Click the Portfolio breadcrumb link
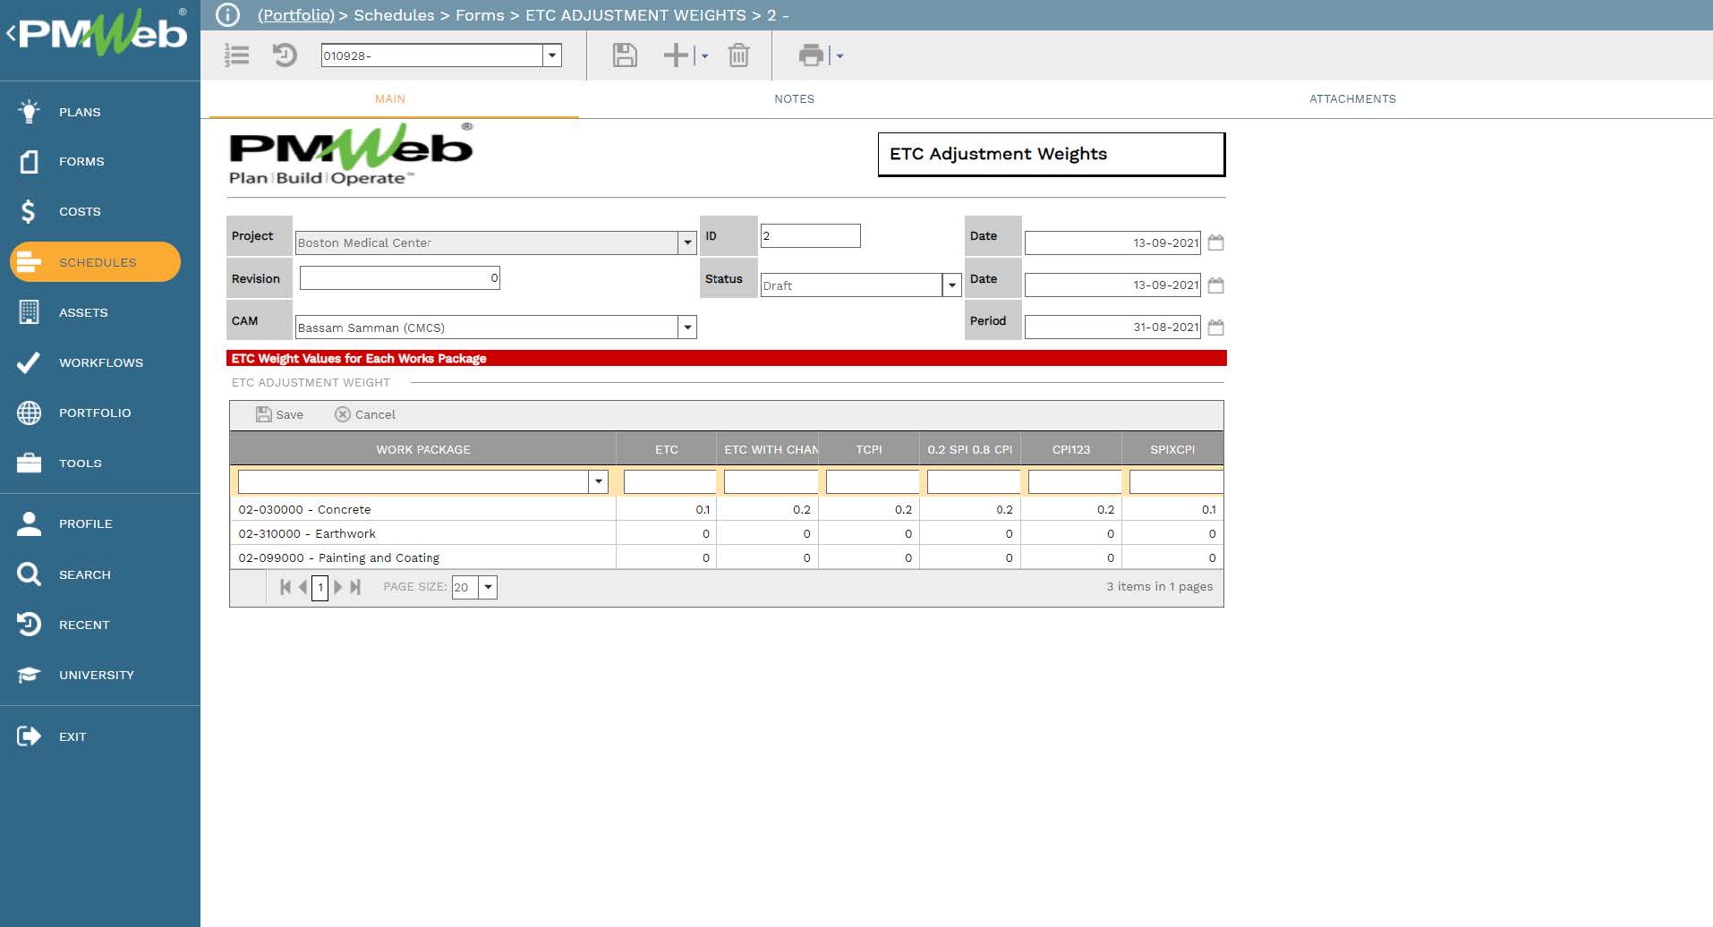Viewport: 1713px width, 927px height. [x=296, y=15]
